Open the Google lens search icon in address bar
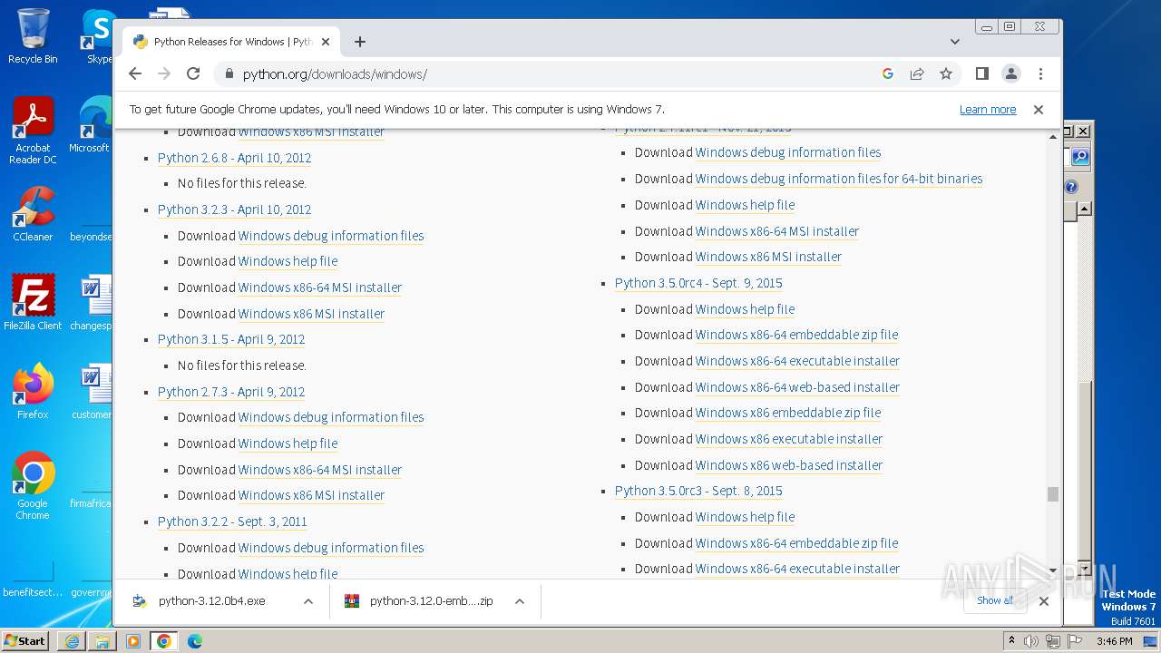This screenshot has height=653, width=1161. coord(888,73)
